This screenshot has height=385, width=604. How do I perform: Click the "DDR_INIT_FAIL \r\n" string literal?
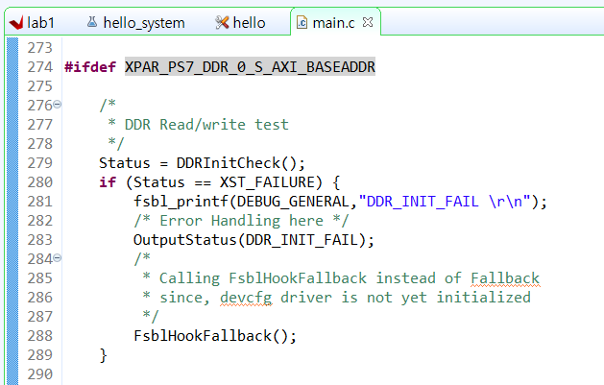[445, 202]
